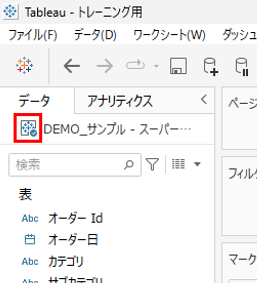Screen dimensions: 257x283
Task: Click the calendar icon beside オーダー日
Action: click(30, 239)
